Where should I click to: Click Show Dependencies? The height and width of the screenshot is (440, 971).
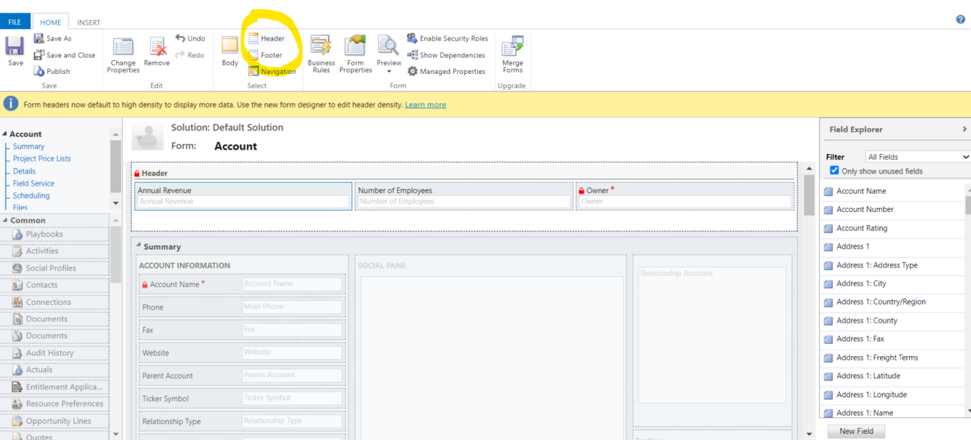coord(446,55)
